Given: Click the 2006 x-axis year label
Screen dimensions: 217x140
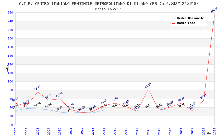Looking at the screenshot, I should coord(15,131).
